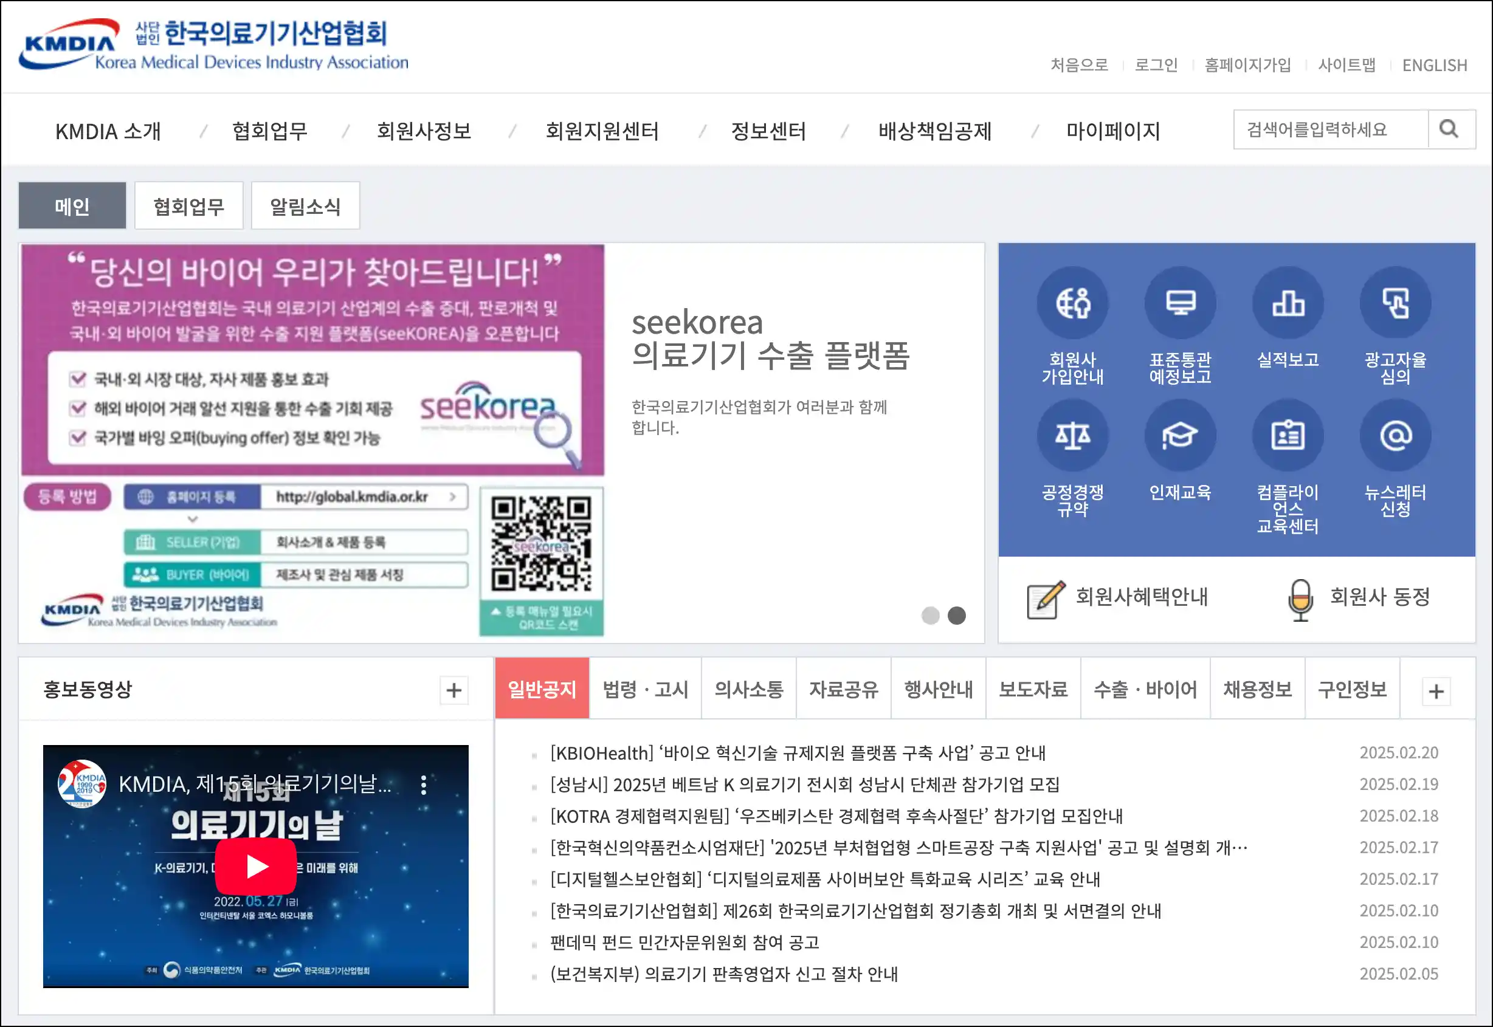Image resolution: width=1493 pixels, height=1027 pixels.
Task: Open the [디지털헬스보안협회] 사이버보안 교육 notice
Action: (825, 879)
